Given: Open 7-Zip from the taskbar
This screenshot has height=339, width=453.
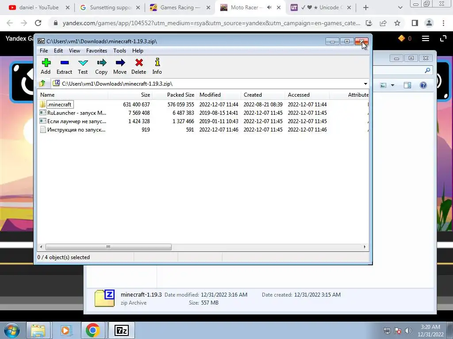Looking at the screenshot, I should 122,330.
